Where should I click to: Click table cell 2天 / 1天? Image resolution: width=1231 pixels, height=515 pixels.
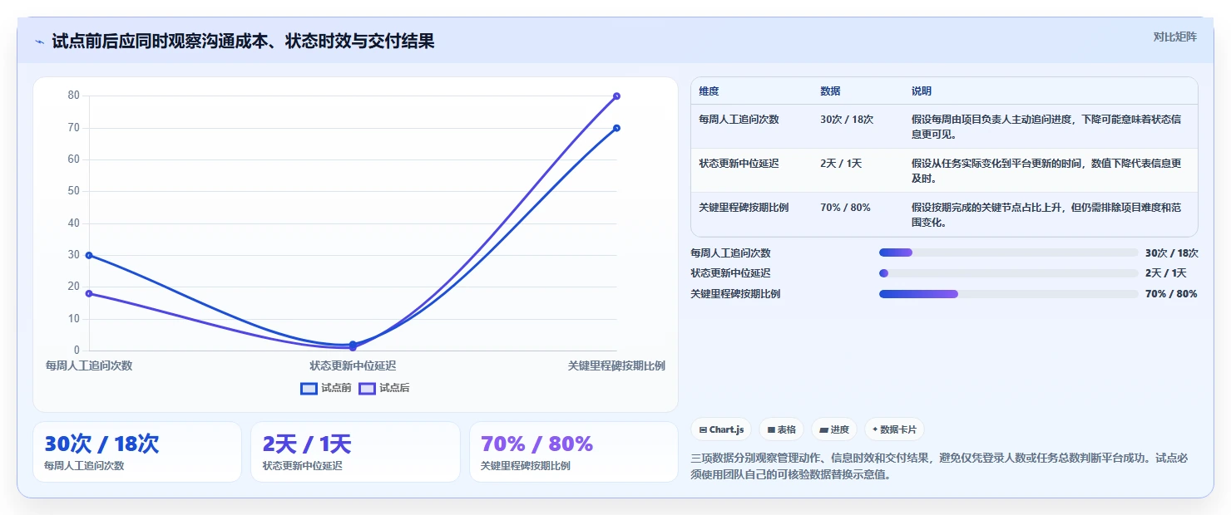point(841,163)
